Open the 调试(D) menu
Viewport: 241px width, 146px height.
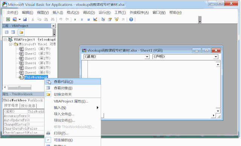(89, 12)
